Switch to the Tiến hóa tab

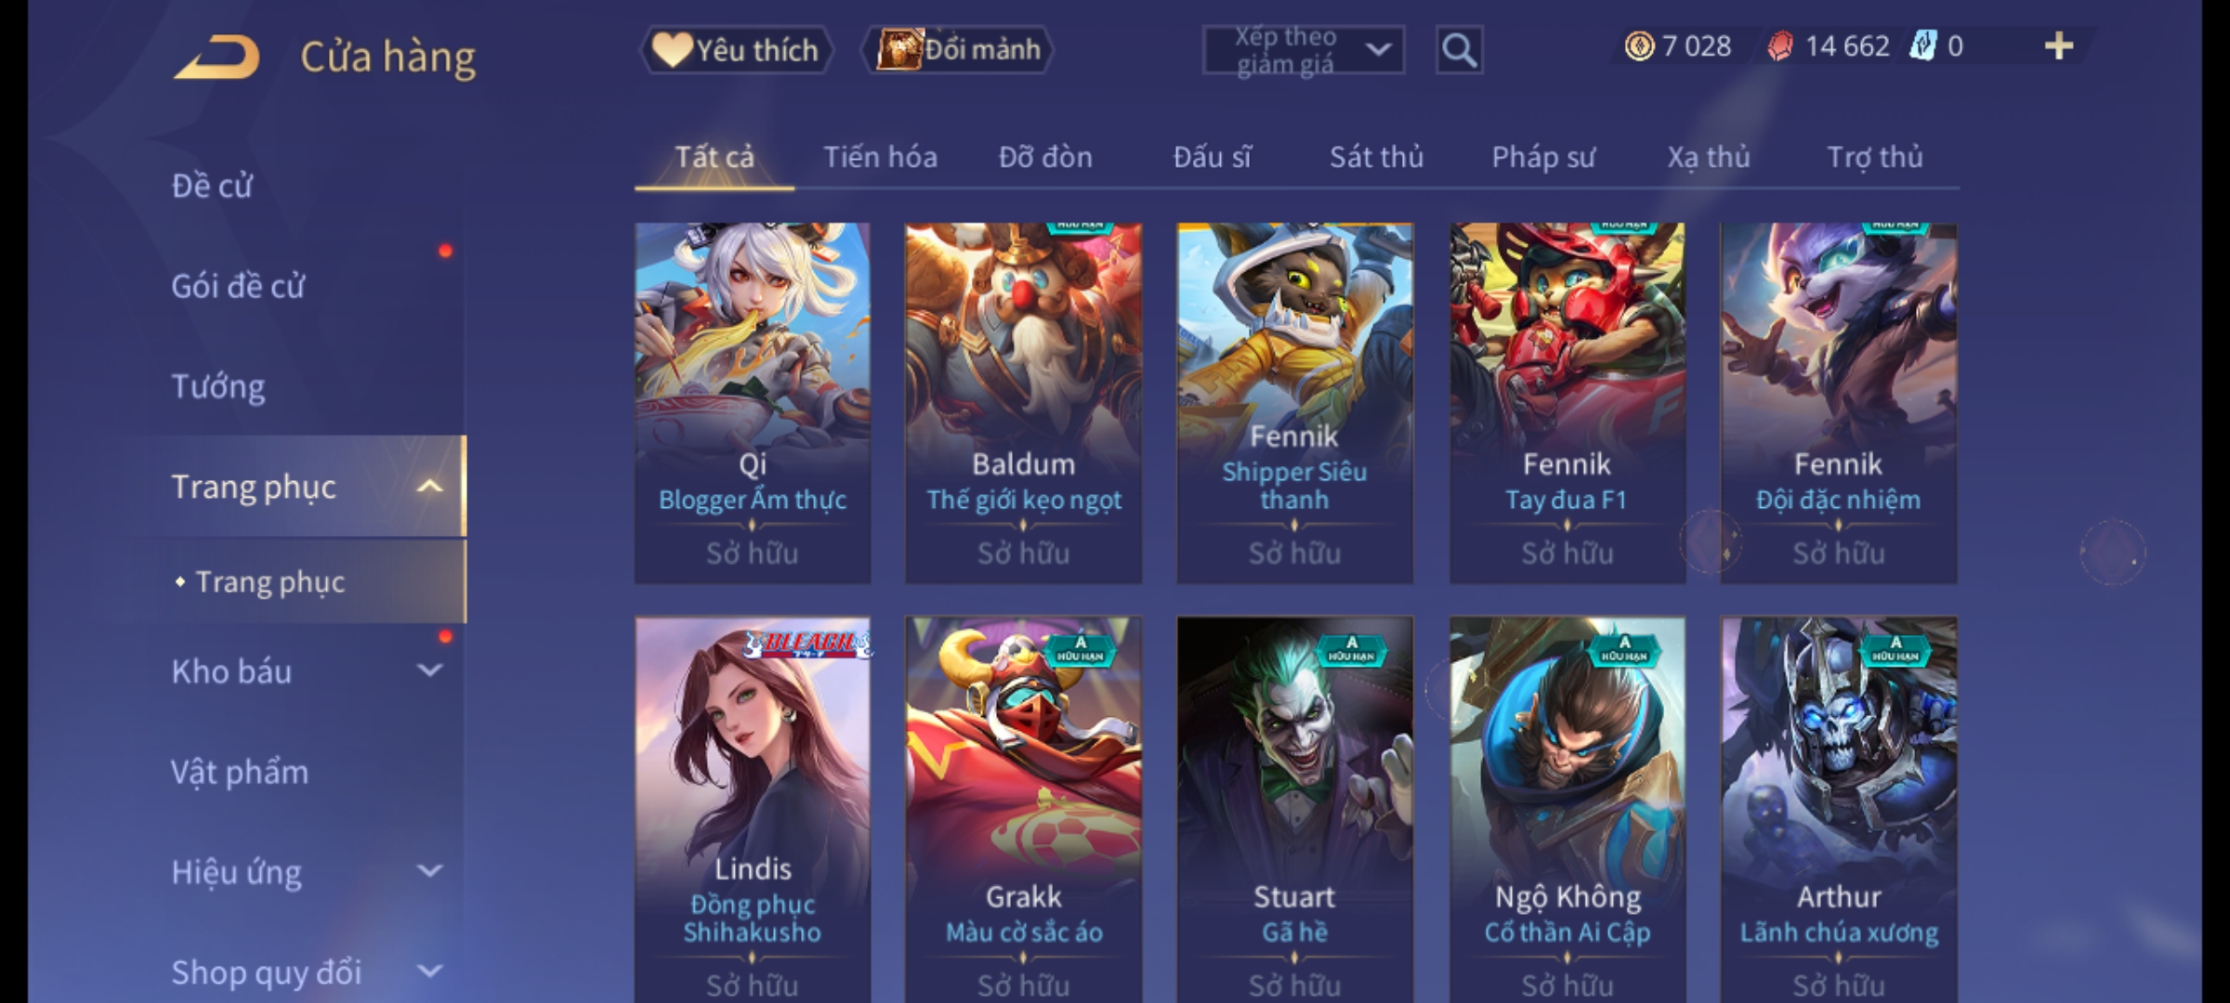click(x=880, y=157)
